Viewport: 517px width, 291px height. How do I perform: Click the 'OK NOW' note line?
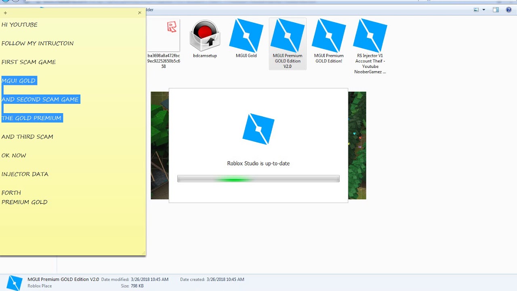pyautogui.click(x=14, y=155)
